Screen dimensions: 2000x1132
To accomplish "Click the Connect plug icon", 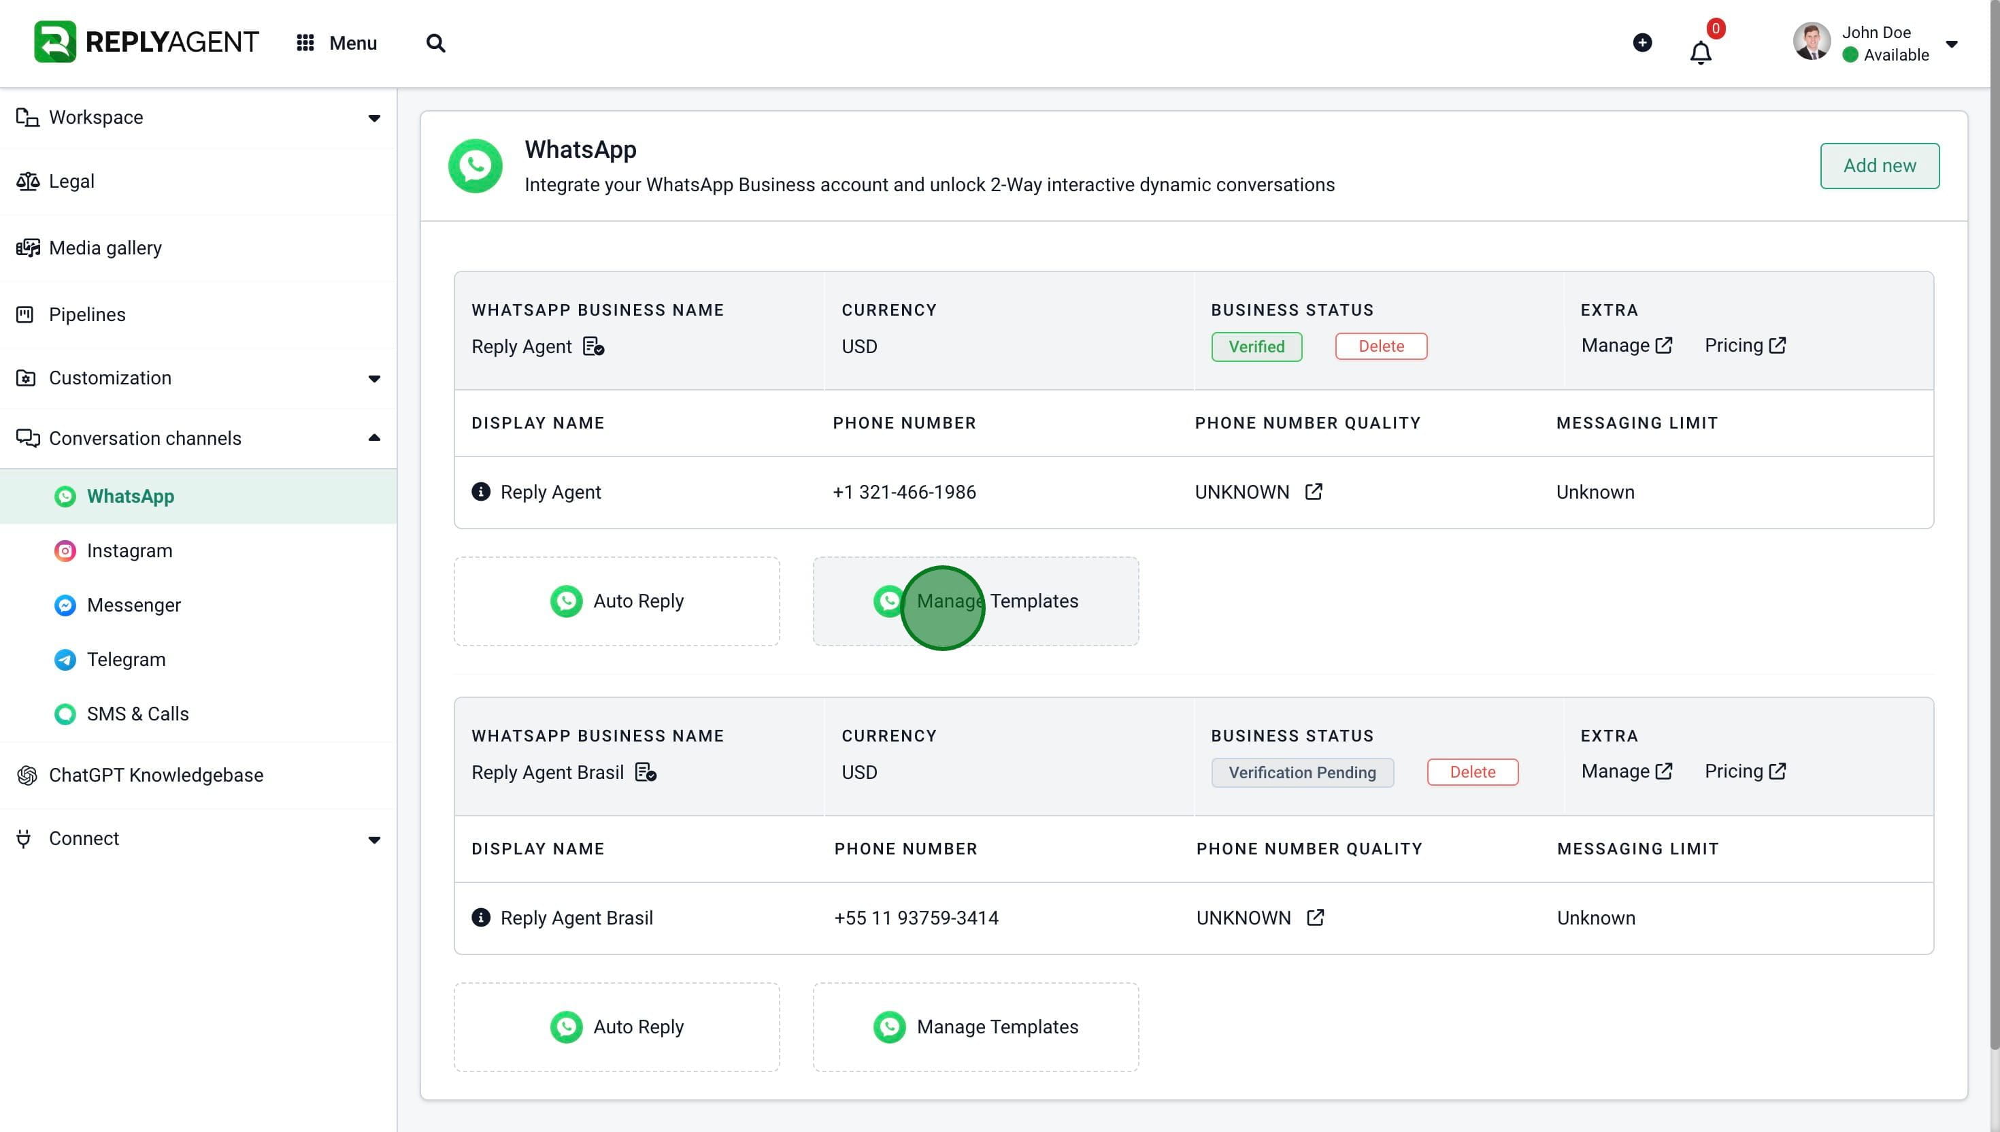I will 23,839.
